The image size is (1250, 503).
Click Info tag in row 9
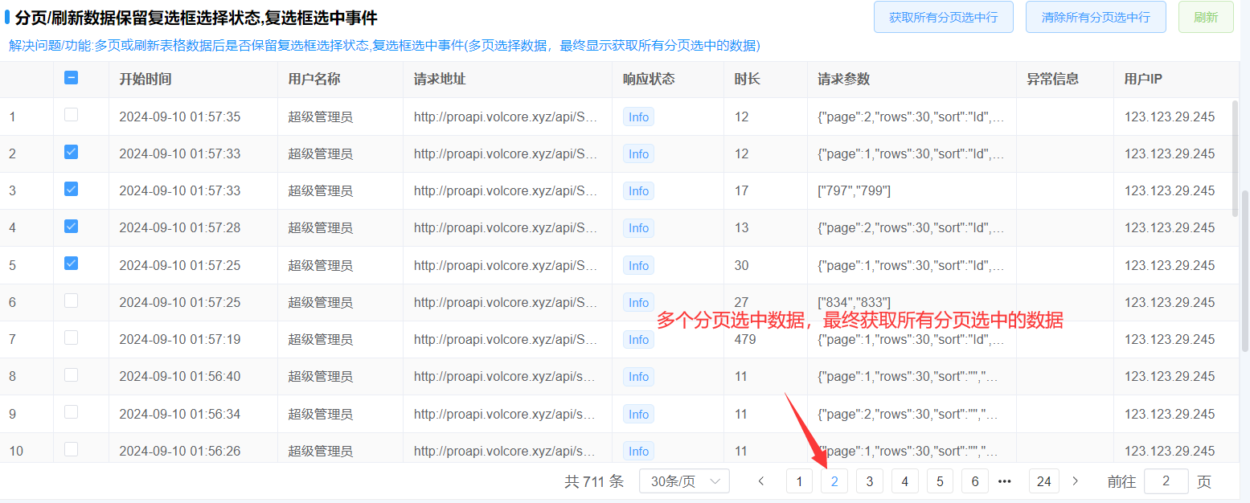[x=638, y=415]
